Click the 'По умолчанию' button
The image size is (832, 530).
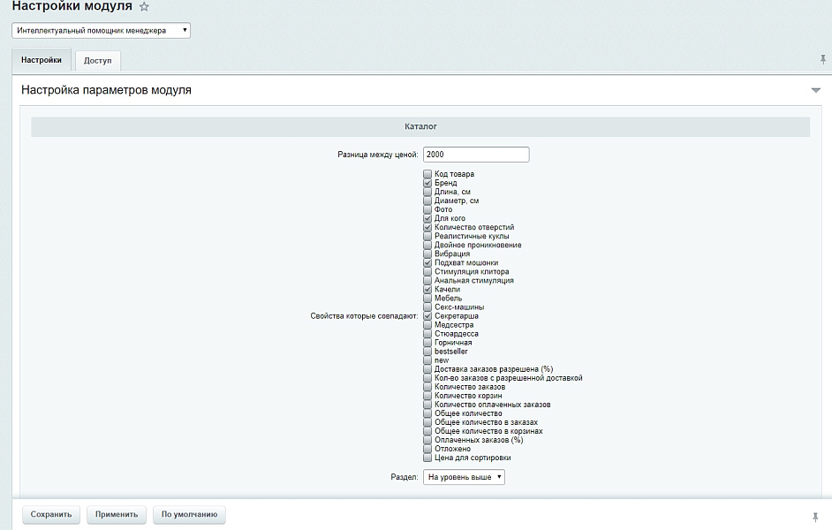point(189,515)
